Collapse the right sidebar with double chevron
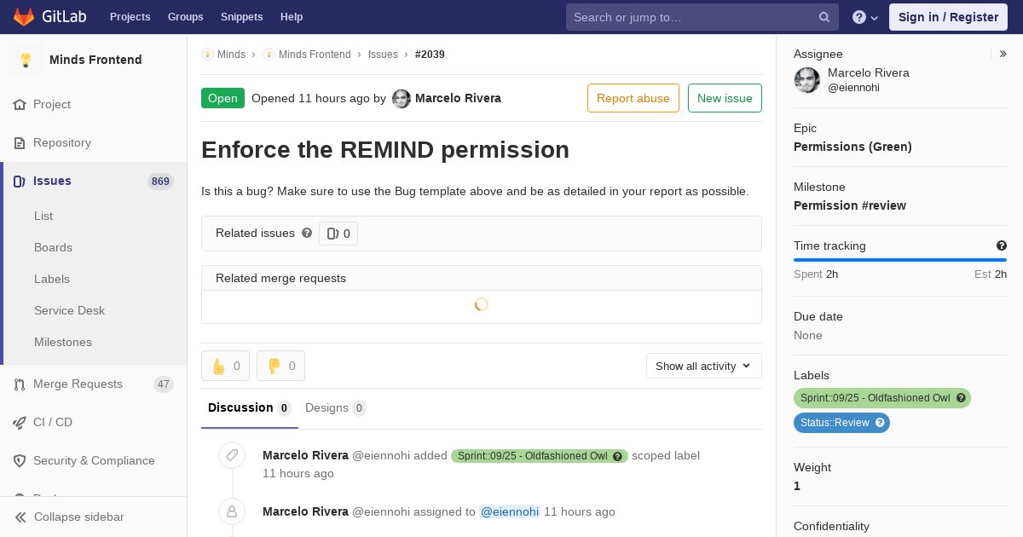 coord(1003,54)
